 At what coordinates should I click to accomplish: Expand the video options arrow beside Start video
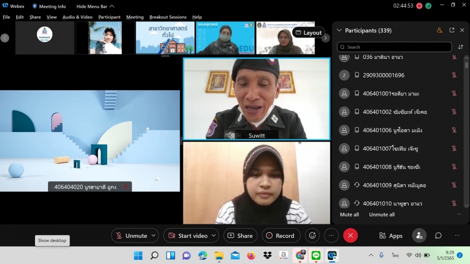[214, 235]
